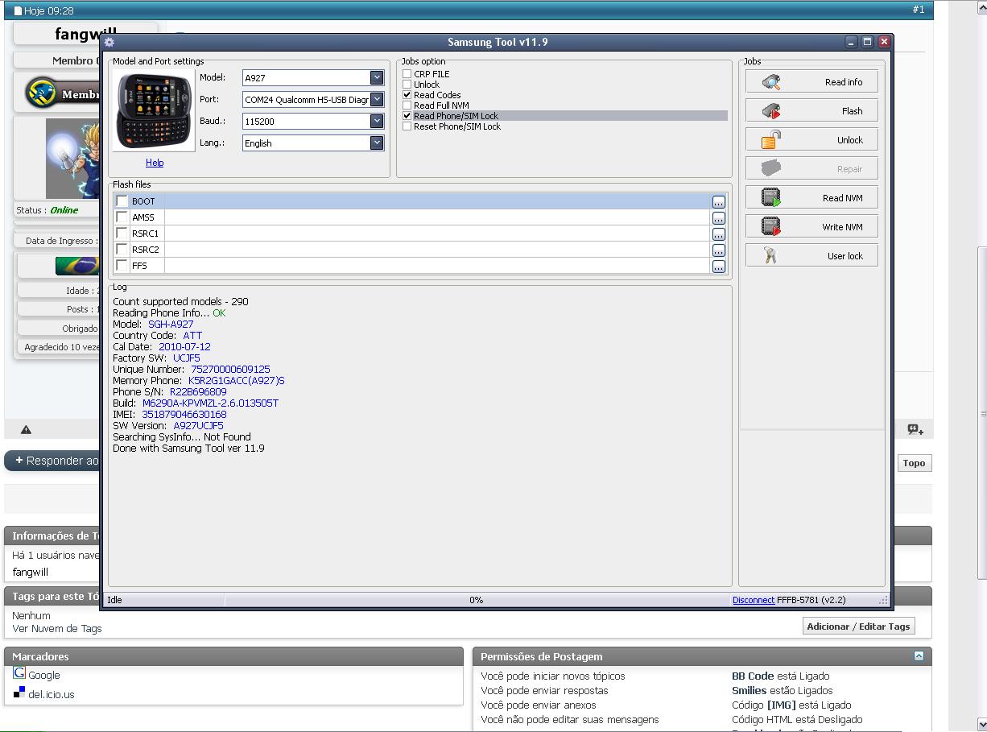The height and width of the screenshot is (732, 987).
Task: Open the Port dropdown with COM24 Qualcomm
Action: [x=377, y=100]
